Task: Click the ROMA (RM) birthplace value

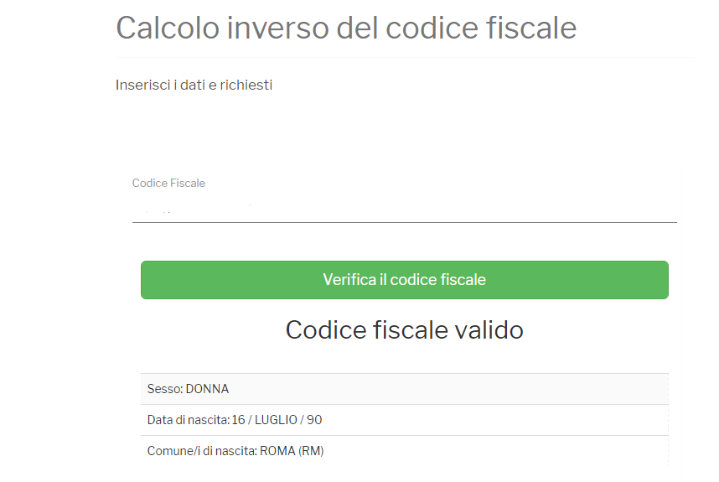Action: (292, 451)
